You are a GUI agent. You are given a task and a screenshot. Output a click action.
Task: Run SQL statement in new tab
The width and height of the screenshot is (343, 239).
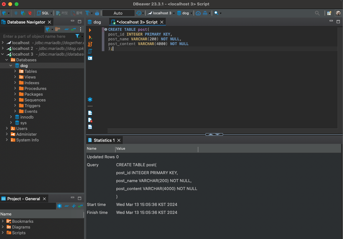90,38
